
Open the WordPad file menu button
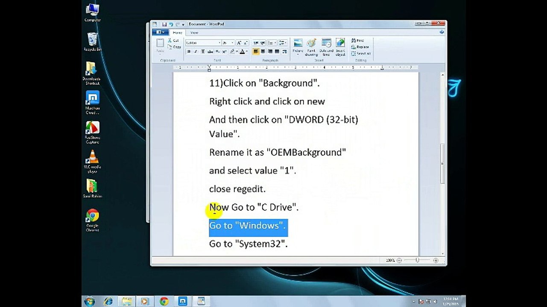coord(160,32)
